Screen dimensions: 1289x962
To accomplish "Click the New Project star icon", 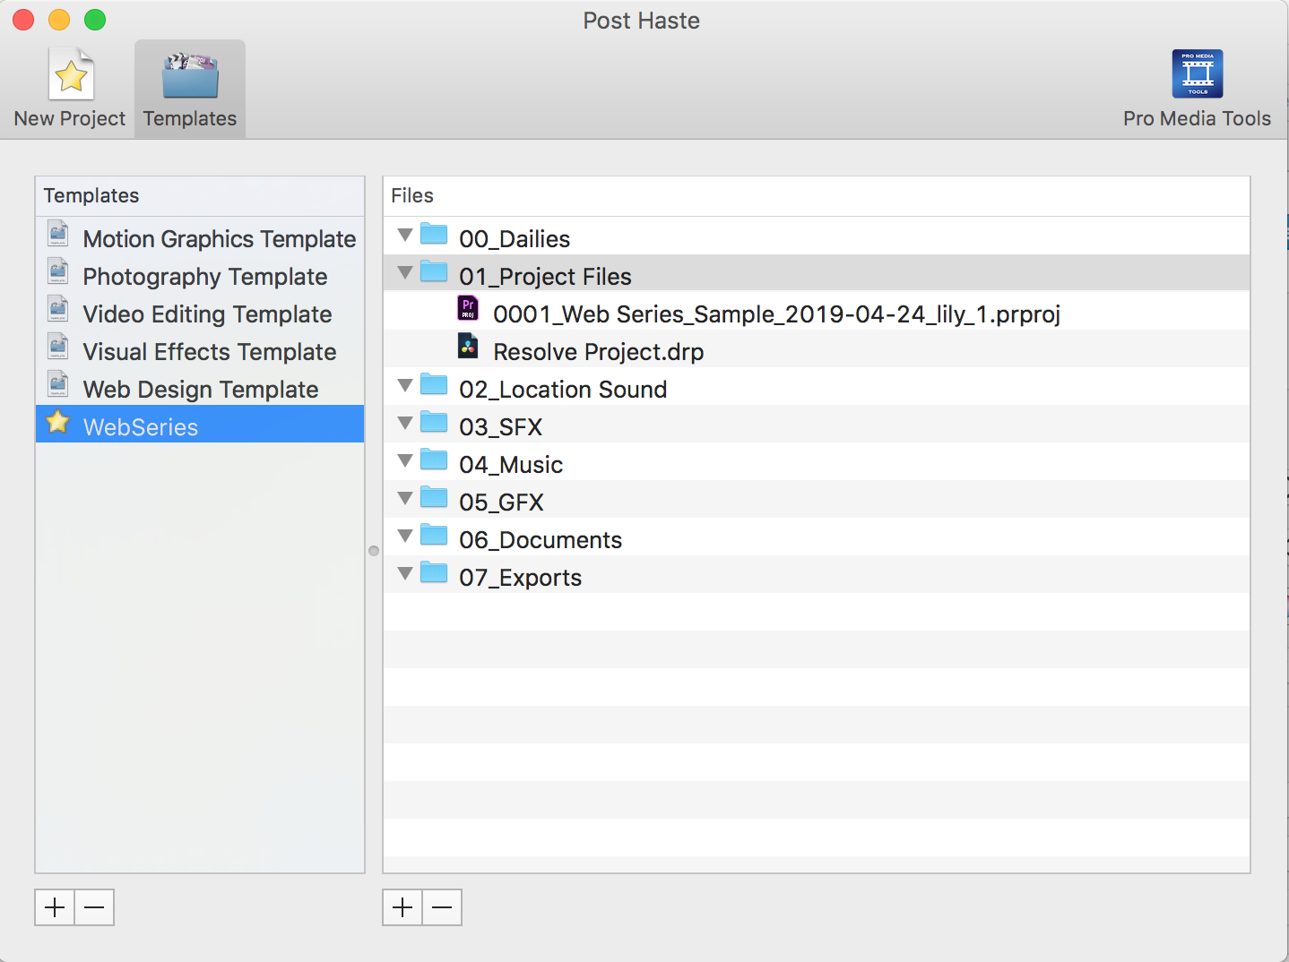I will [x=71, y=74].
